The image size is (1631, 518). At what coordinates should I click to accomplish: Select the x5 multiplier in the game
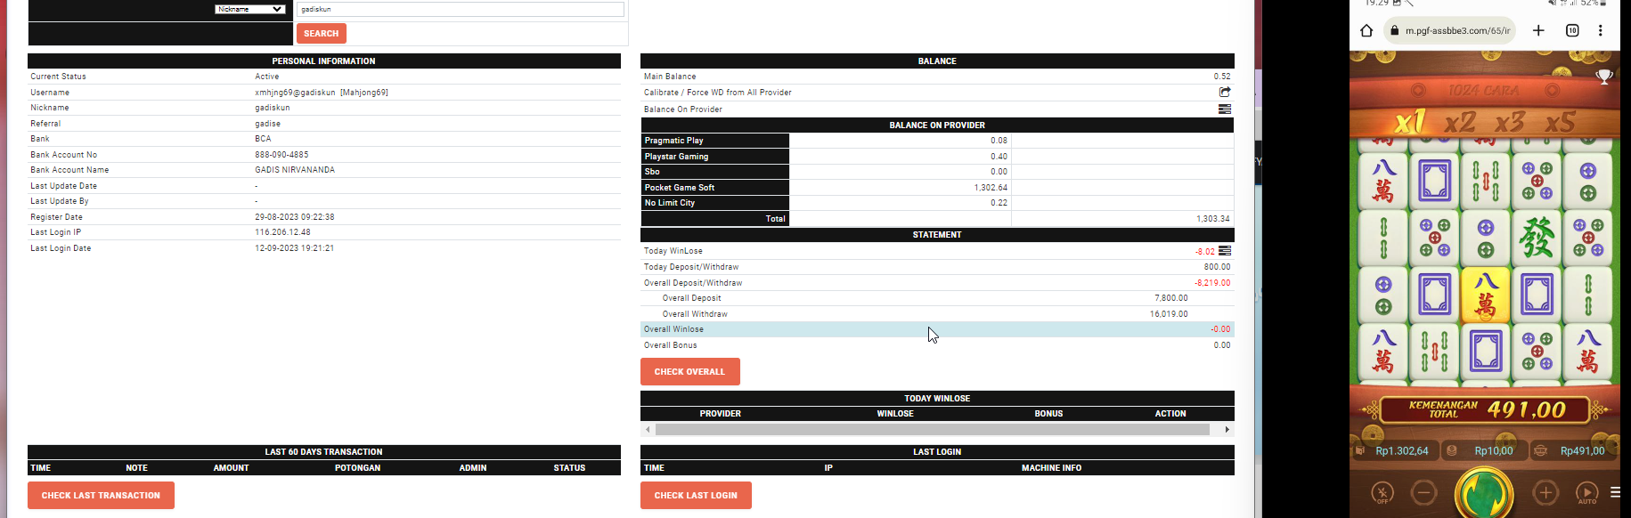tap(1560, 121)
